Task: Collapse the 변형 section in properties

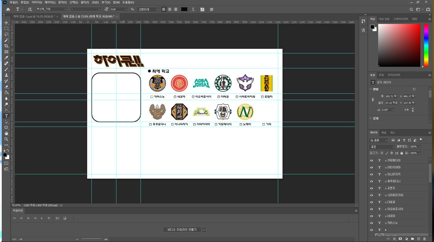Action: [x=371, y=89]
